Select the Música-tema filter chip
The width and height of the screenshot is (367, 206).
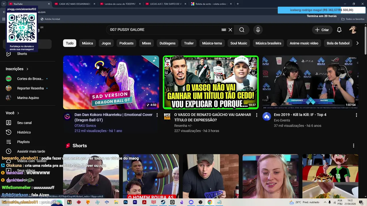(x=212, y=43)
